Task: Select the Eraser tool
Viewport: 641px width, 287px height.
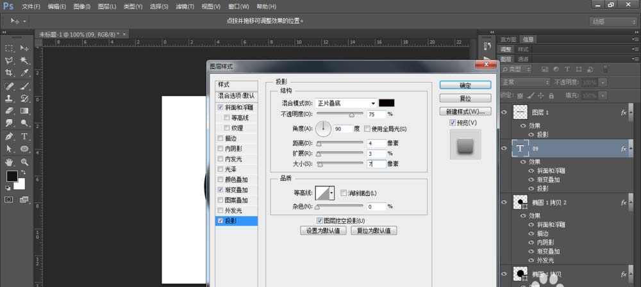Action: click(x=9, y=111)
